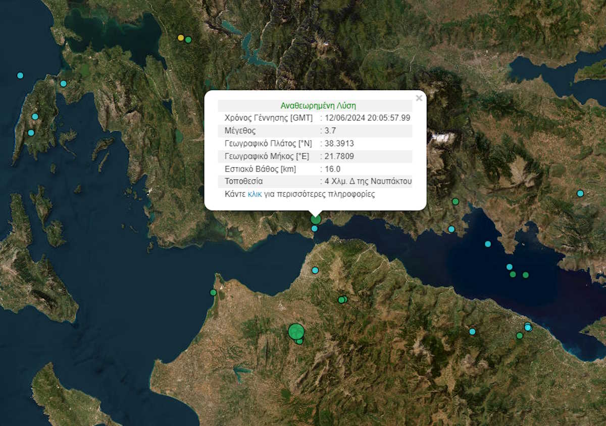Image resolution: width=606 pixels, height=426 pixels.
Task: Click the "Αναθεωρημένη Λύση" popup header
Action: 318,106
